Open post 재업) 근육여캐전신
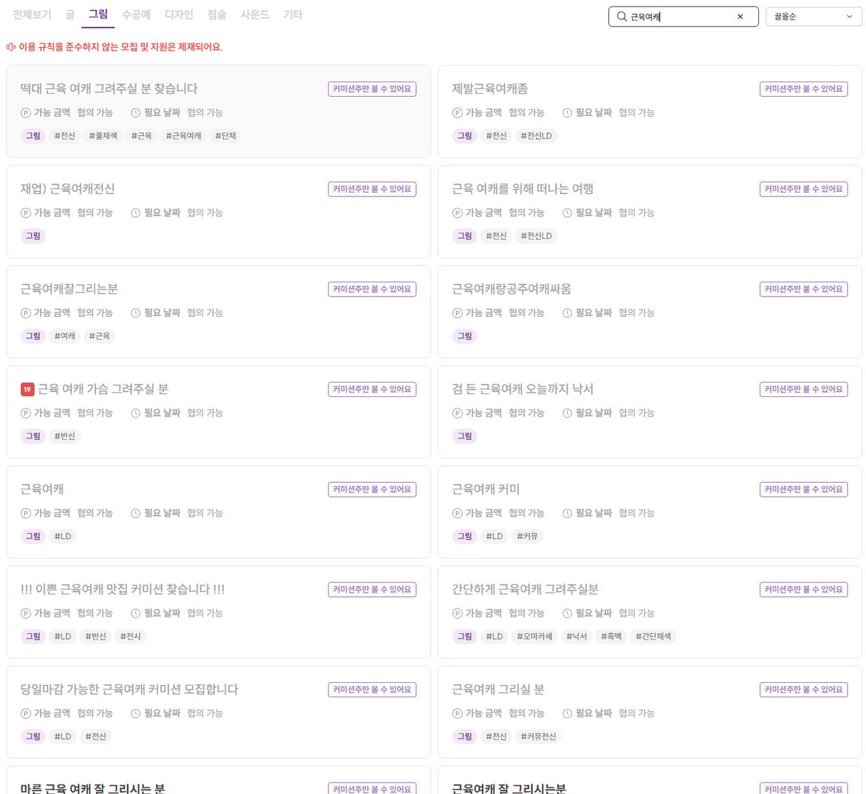The image size is (866, 794). (x=67, y=188)
